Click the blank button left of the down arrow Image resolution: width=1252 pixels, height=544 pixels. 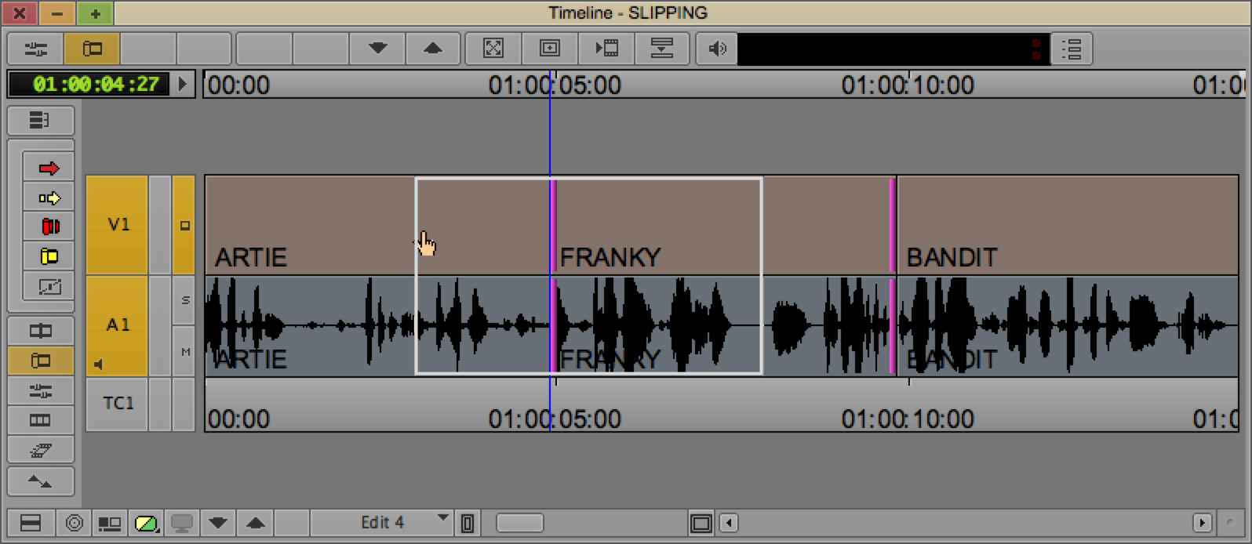tap(321, 49)
